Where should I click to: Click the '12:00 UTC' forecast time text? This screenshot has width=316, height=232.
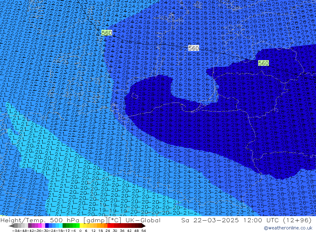coord(261,220)
